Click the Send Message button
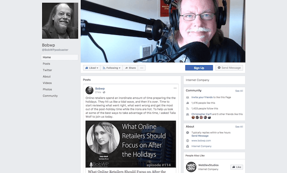 point(229,68)
